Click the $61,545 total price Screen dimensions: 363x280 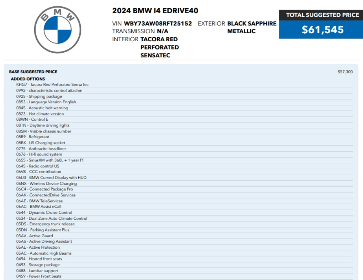pos(322,30)
